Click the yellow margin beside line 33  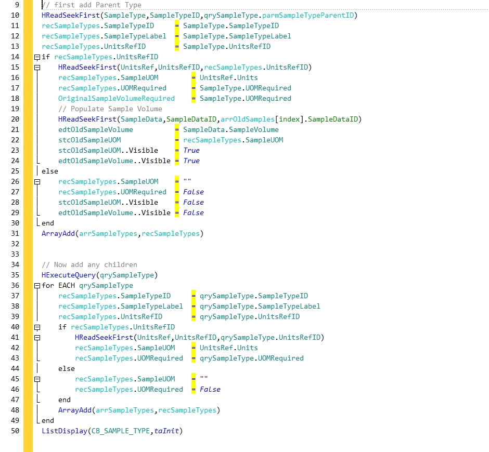click(x=28, y=255)
